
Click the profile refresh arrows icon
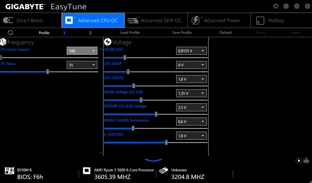tap(10, 33)
